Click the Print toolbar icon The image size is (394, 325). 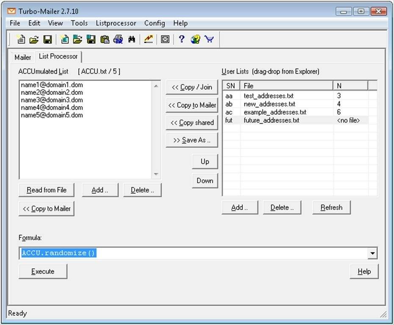(118, 39)
